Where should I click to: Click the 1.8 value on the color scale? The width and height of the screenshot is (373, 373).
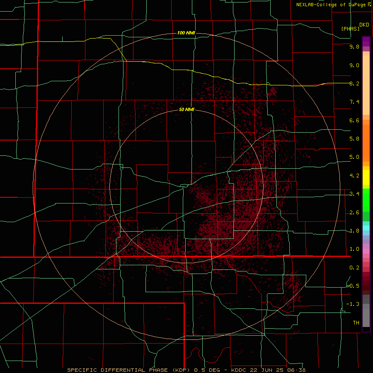[354, 231]
